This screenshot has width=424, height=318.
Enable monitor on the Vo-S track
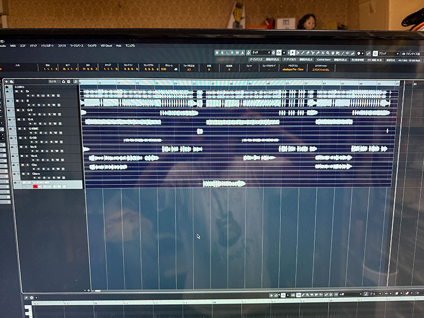tap(37, 151)
